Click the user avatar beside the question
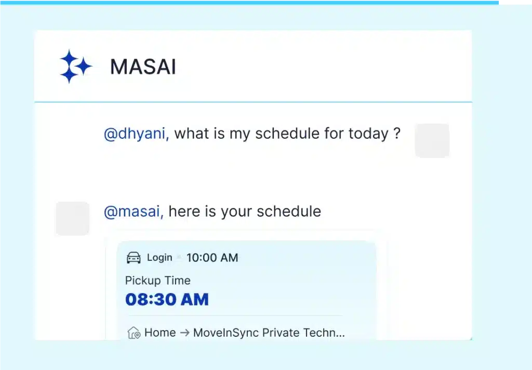Screen dimensions: 532x370 (x=432, y=140)
